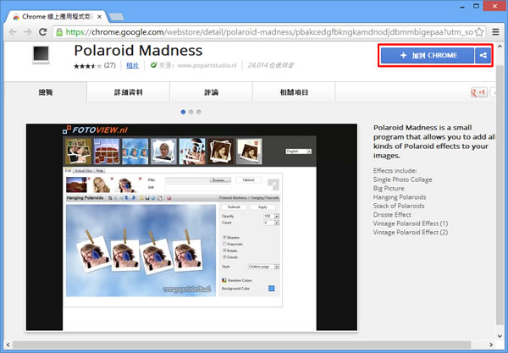The height and width of the screenshot is (353, 508).
Task: Switch to the 總覽 tab
Action: (x=46, y=92)
